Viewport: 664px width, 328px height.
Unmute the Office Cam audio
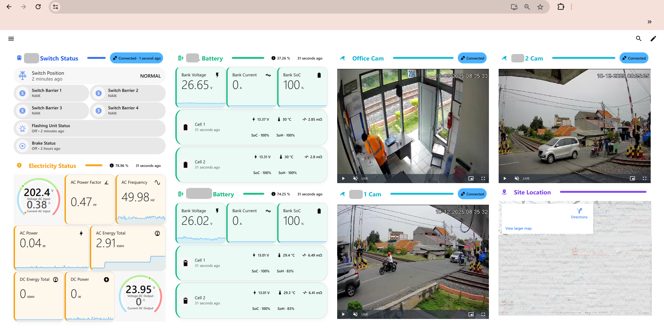coord(355,179)
